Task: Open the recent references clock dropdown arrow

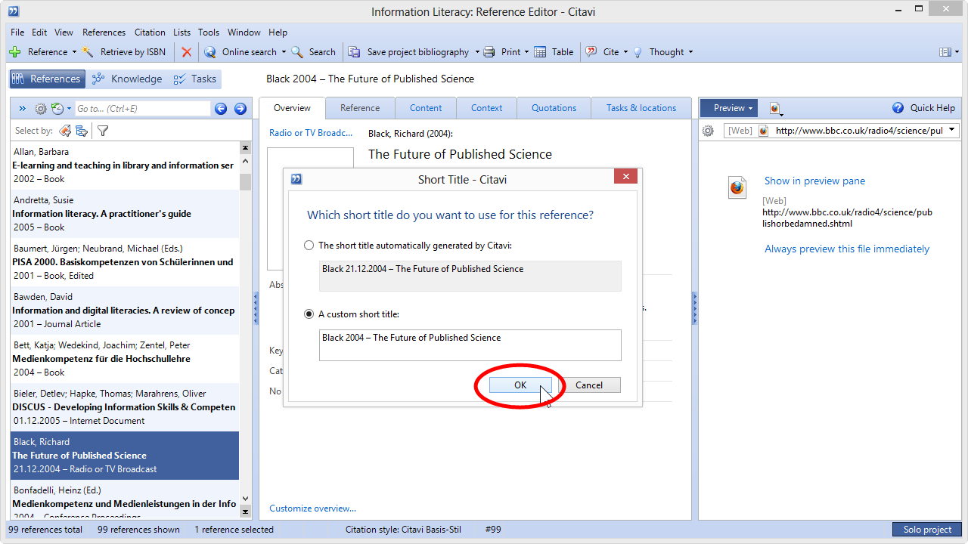Action: [x=69, y=109]
